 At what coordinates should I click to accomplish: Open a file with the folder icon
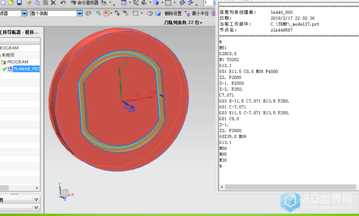tap(11, 3)
